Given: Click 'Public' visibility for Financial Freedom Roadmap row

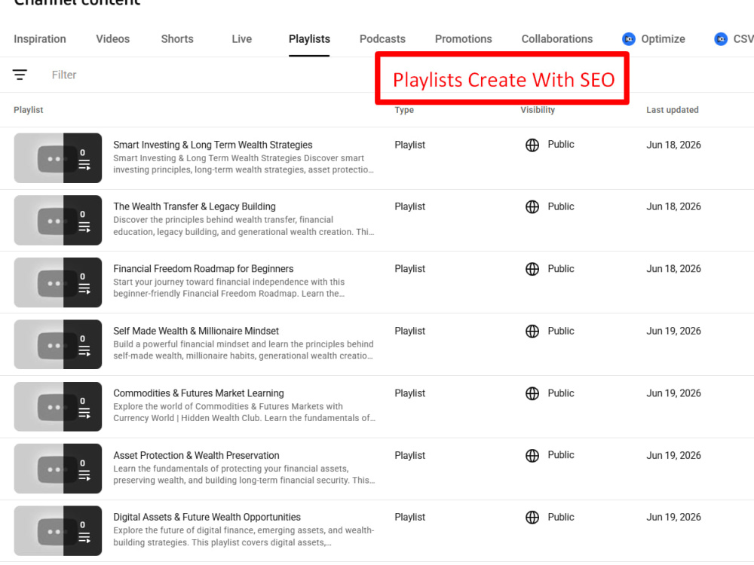Looking at the screenshot, I should coord(561,269).
